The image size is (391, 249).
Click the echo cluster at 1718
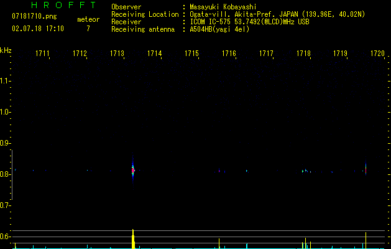[306, 171]
